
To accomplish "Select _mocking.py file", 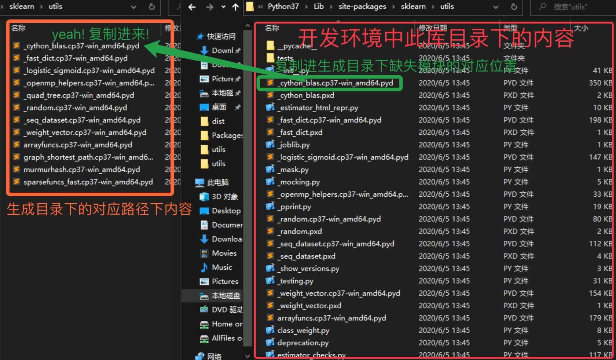I will (298, 182).
